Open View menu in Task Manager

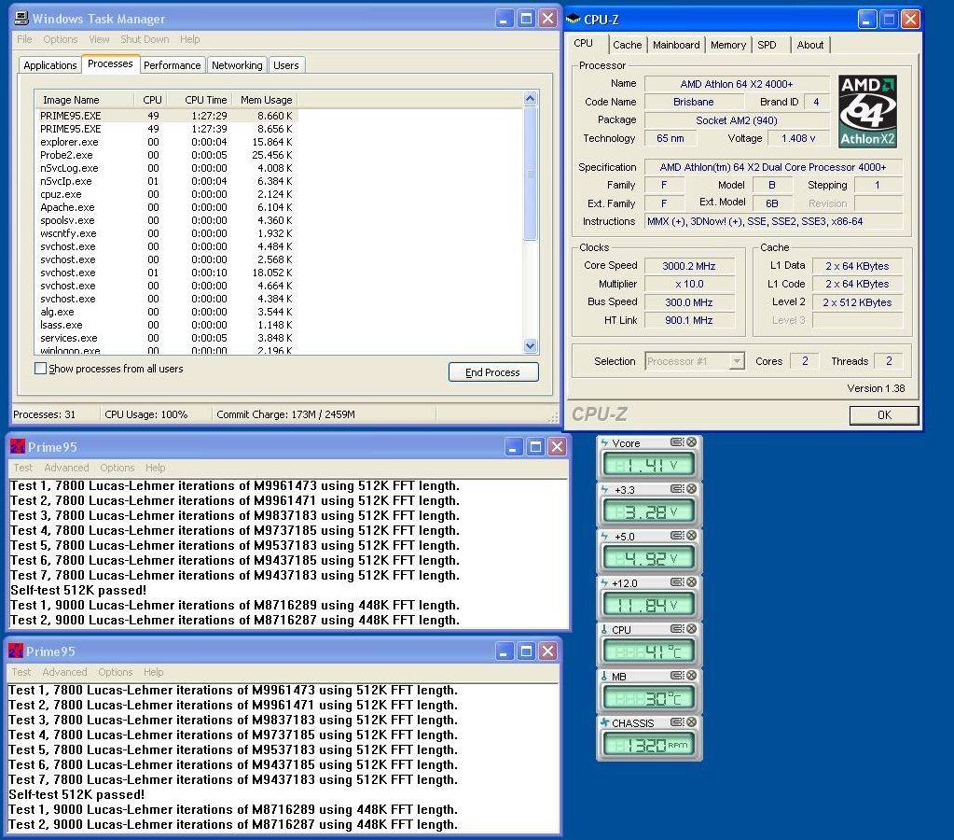99,39
